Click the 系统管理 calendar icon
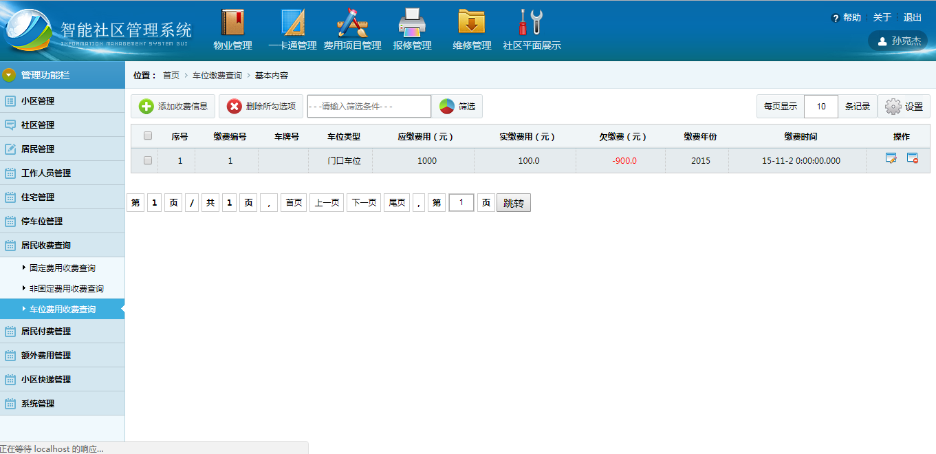 10,403
